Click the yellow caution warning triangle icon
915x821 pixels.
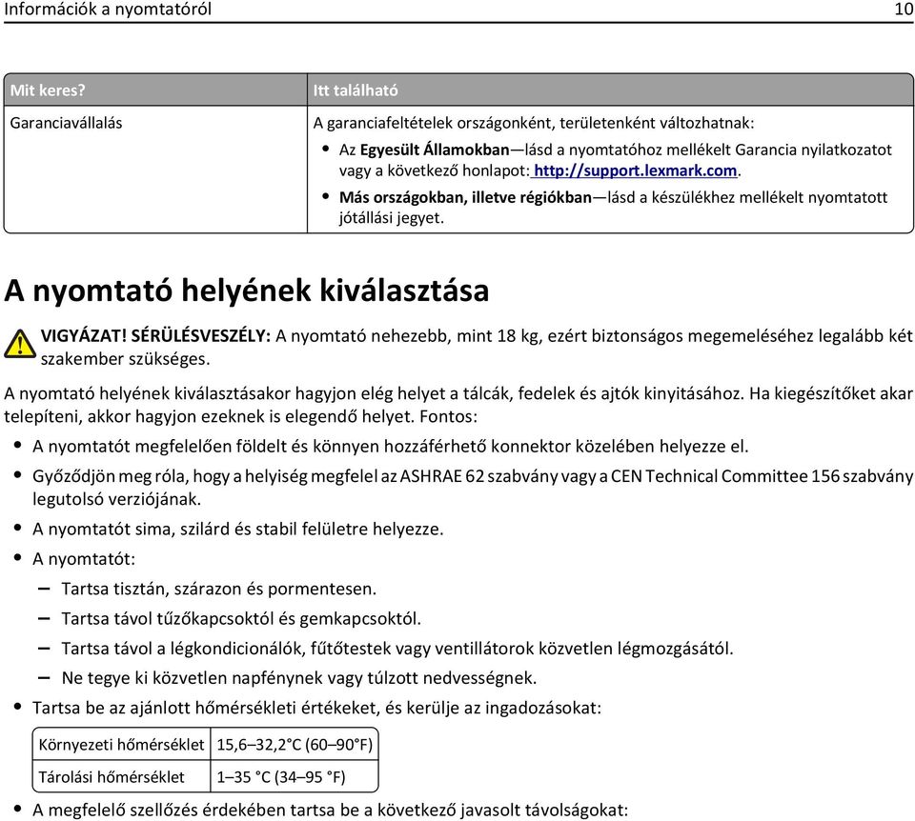point(20,344)
